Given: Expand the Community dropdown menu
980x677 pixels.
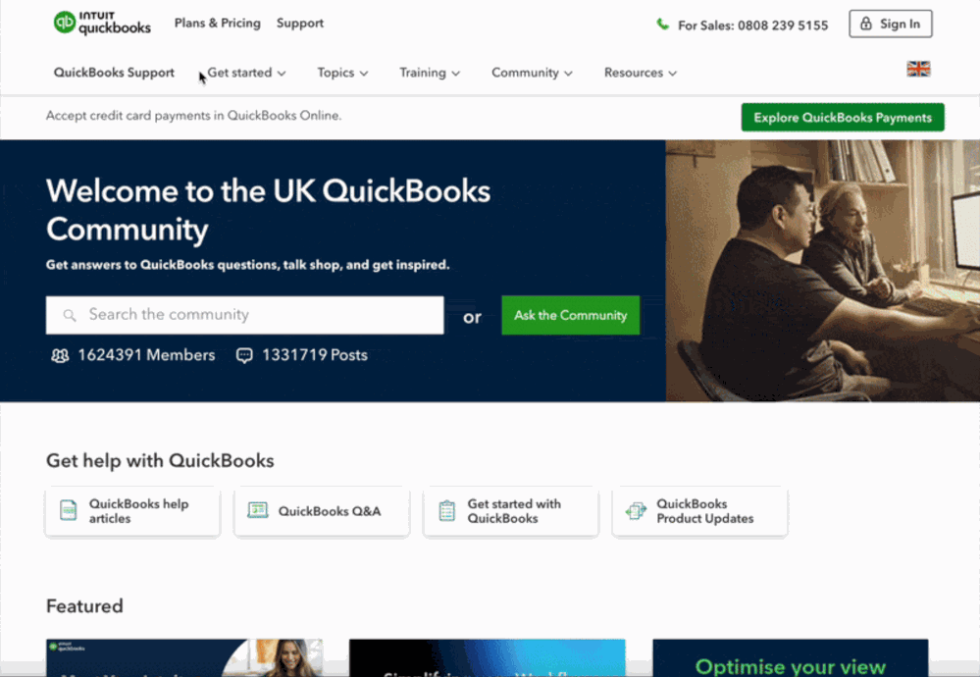Looking at the screenshot, I should pyautogui.click(x=532, y=74).
